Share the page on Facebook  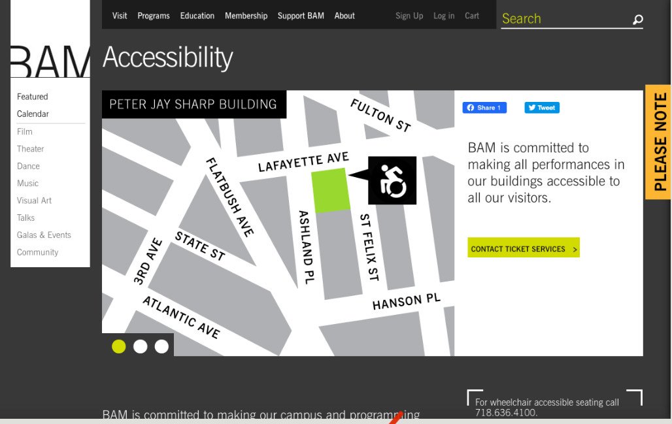tap(484, 108)
